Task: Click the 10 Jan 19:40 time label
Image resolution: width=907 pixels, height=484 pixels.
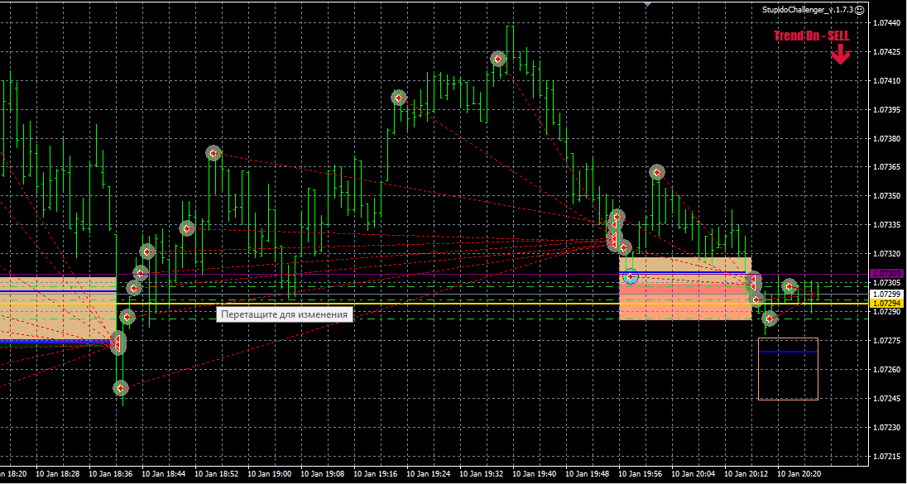Action: pyautogui.click(x=535, y=473)
